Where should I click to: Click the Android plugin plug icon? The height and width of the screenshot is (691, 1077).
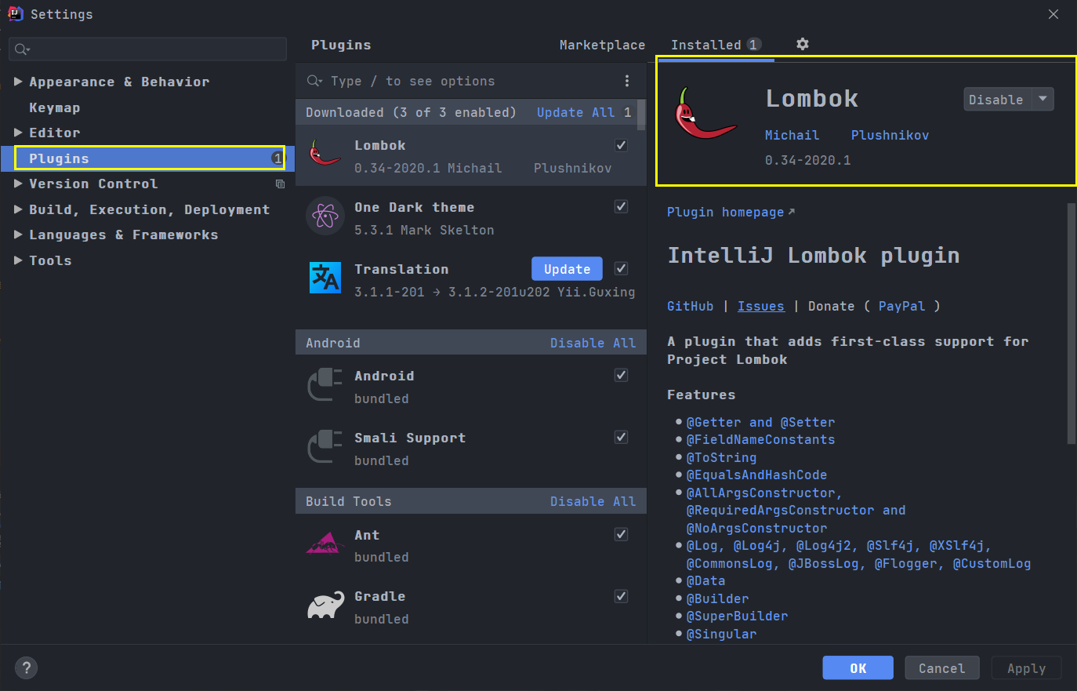pyautogui.click(x=325, y=384)
